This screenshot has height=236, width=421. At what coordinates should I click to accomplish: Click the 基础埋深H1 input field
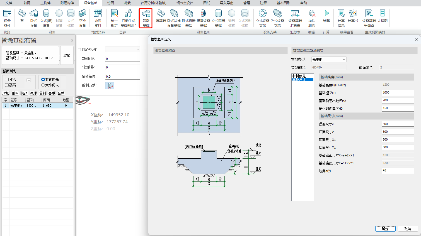(x=397, y=93)
